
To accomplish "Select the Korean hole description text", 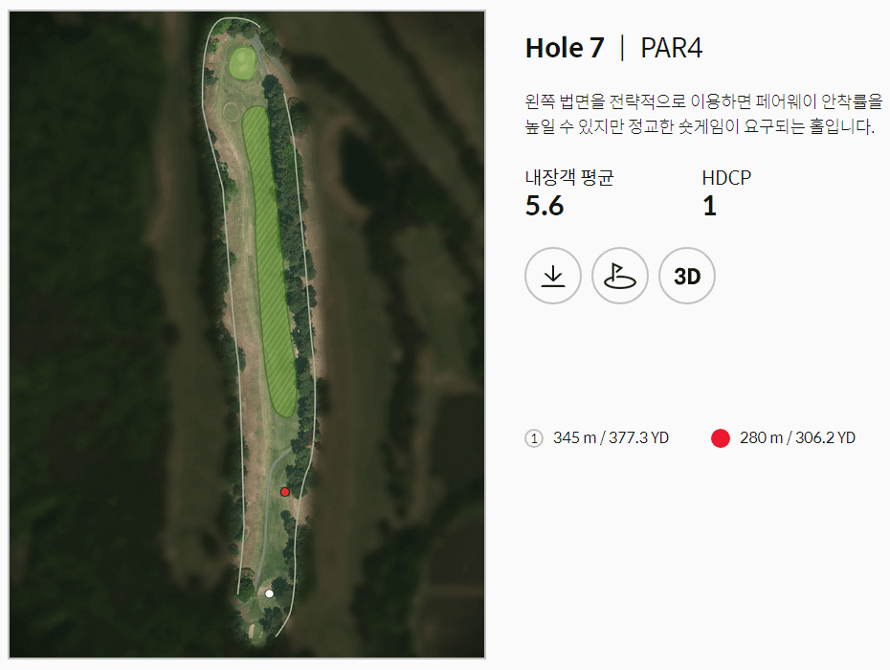I will click(703, 113).
